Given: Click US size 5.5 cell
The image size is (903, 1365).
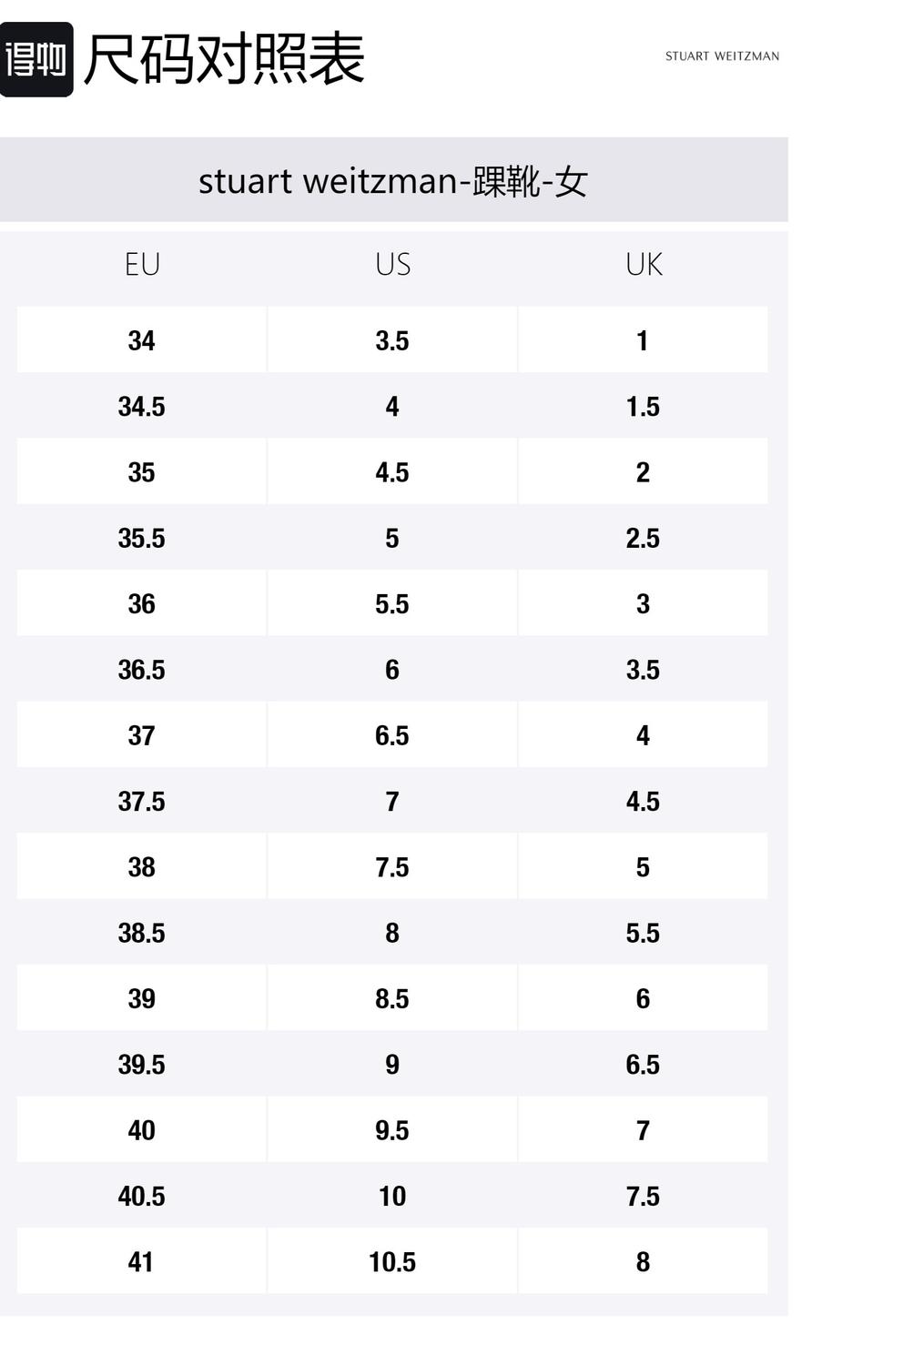Looking at the screenshot, I should 392,604.
